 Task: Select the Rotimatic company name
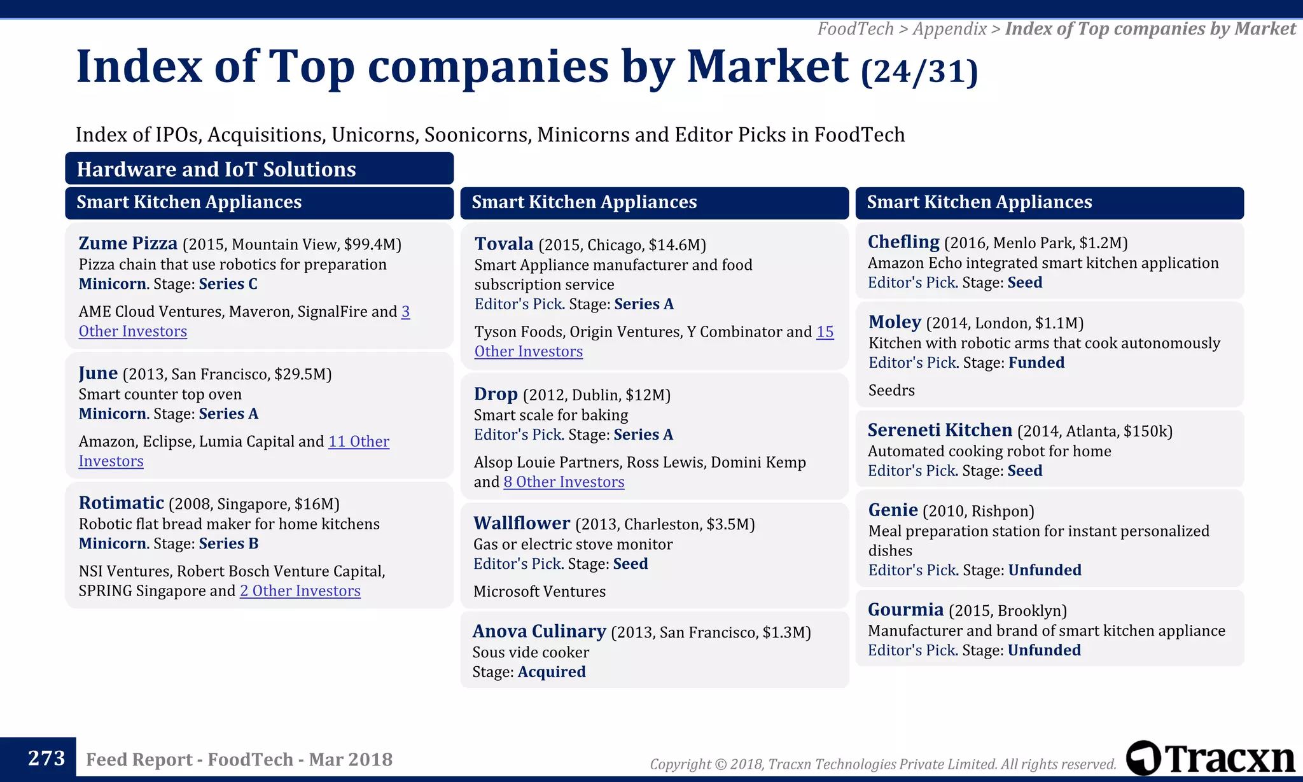pos(122,503)
